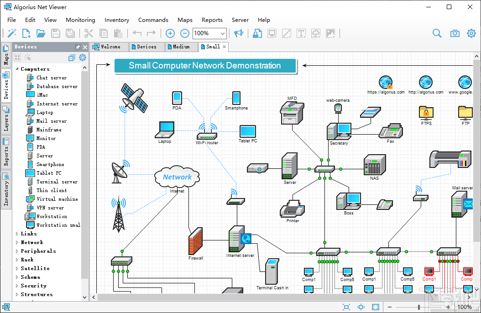
Task: Select Database server in device list
Action: coord(57,86)
